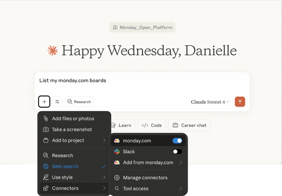Click the prompt text 'List my monday.com boards'
This screenshot has height=196, width=282.
click(73, 80)
